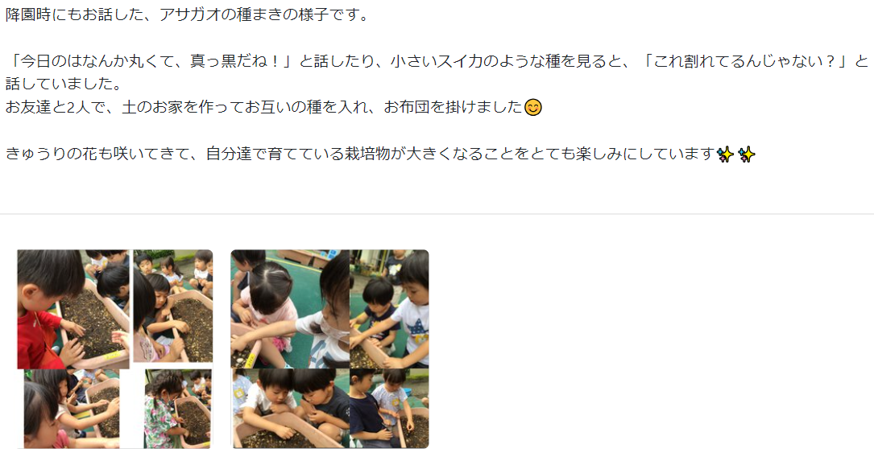Open the photo of the pigtailed girl in pink
Image resolution: width=874 pixels, height=461 pixels.
pos(290,308)
